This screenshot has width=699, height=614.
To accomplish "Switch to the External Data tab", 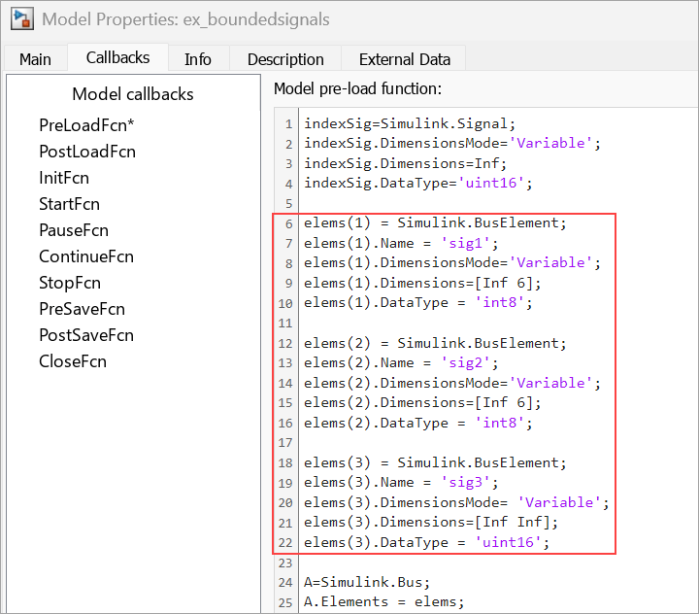I will [x=404, y=59].
